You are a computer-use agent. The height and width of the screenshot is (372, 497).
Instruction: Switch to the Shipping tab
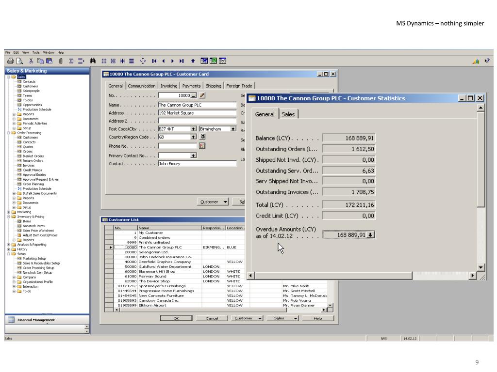click(x=214, y=86)
